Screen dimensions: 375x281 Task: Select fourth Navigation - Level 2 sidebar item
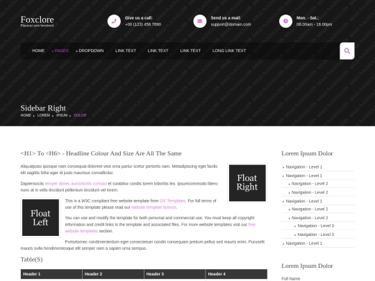tap(310, 218)
